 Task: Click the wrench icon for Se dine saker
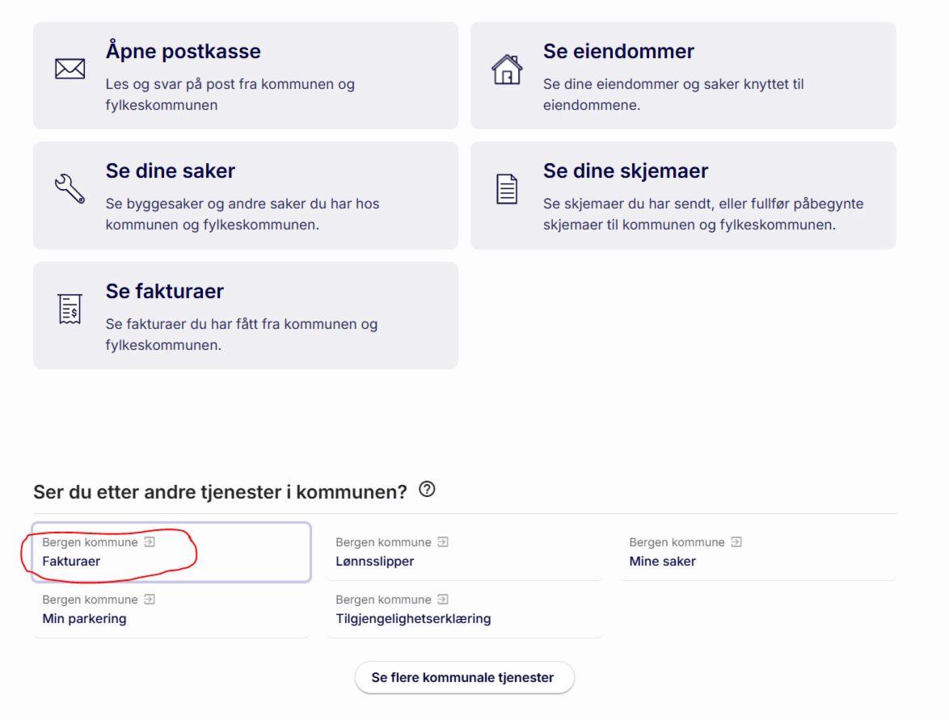[x=70, y=187]
